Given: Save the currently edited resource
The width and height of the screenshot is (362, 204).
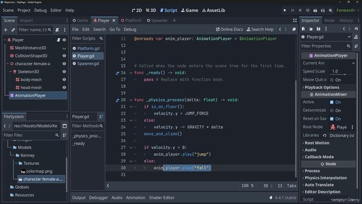Looking at the screenshot, I should coord(318,29).
